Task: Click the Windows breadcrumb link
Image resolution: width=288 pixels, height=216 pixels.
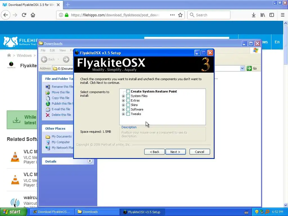Action: pos(24,55)
